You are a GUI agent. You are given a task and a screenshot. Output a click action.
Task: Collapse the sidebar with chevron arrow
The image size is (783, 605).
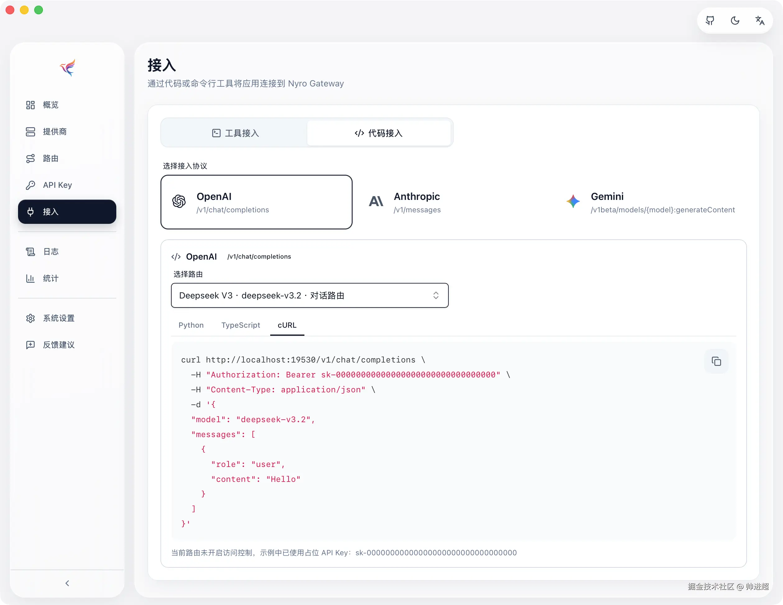tap(67, 583)
